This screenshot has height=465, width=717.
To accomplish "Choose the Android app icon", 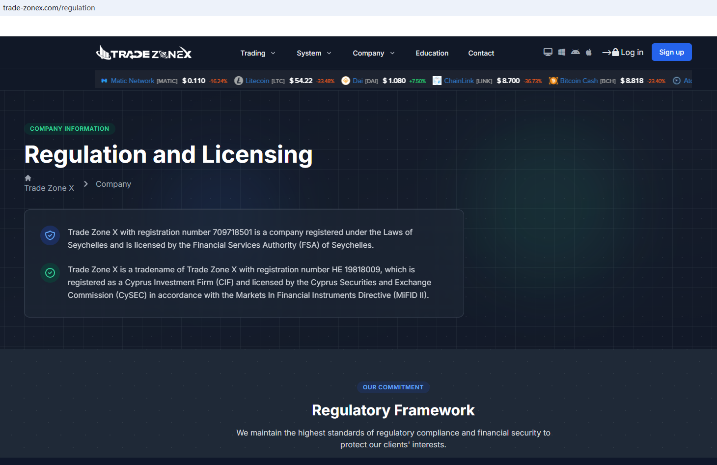I will tap(576, 52).
